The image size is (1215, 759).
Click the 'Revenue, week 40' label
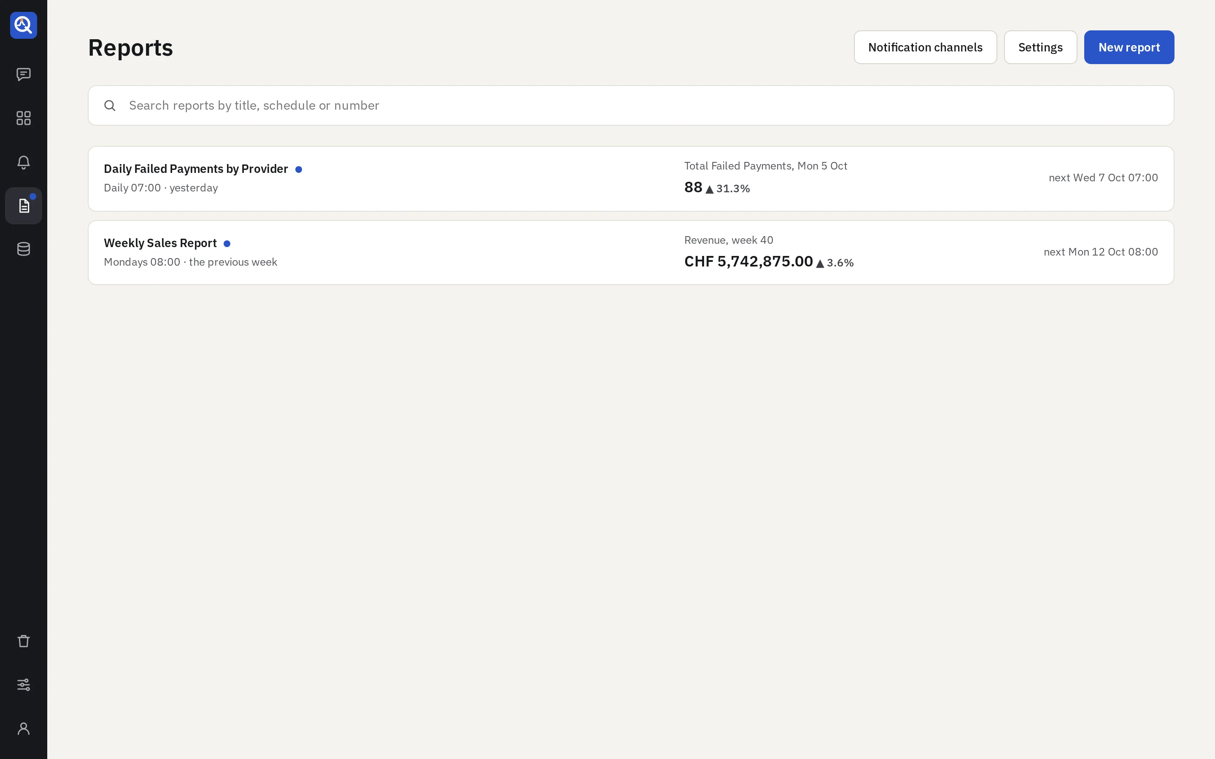(x=729, y=240)
